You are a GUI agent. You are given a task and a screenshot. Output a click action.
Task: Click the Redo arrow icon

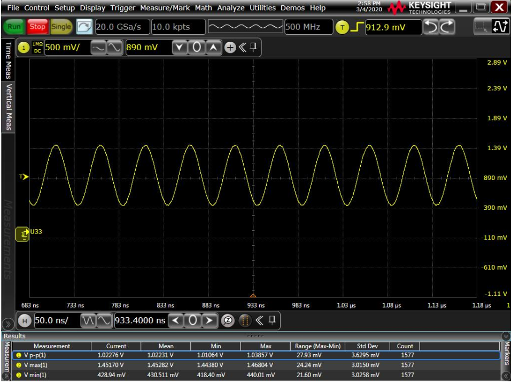[x=447, y=27]
